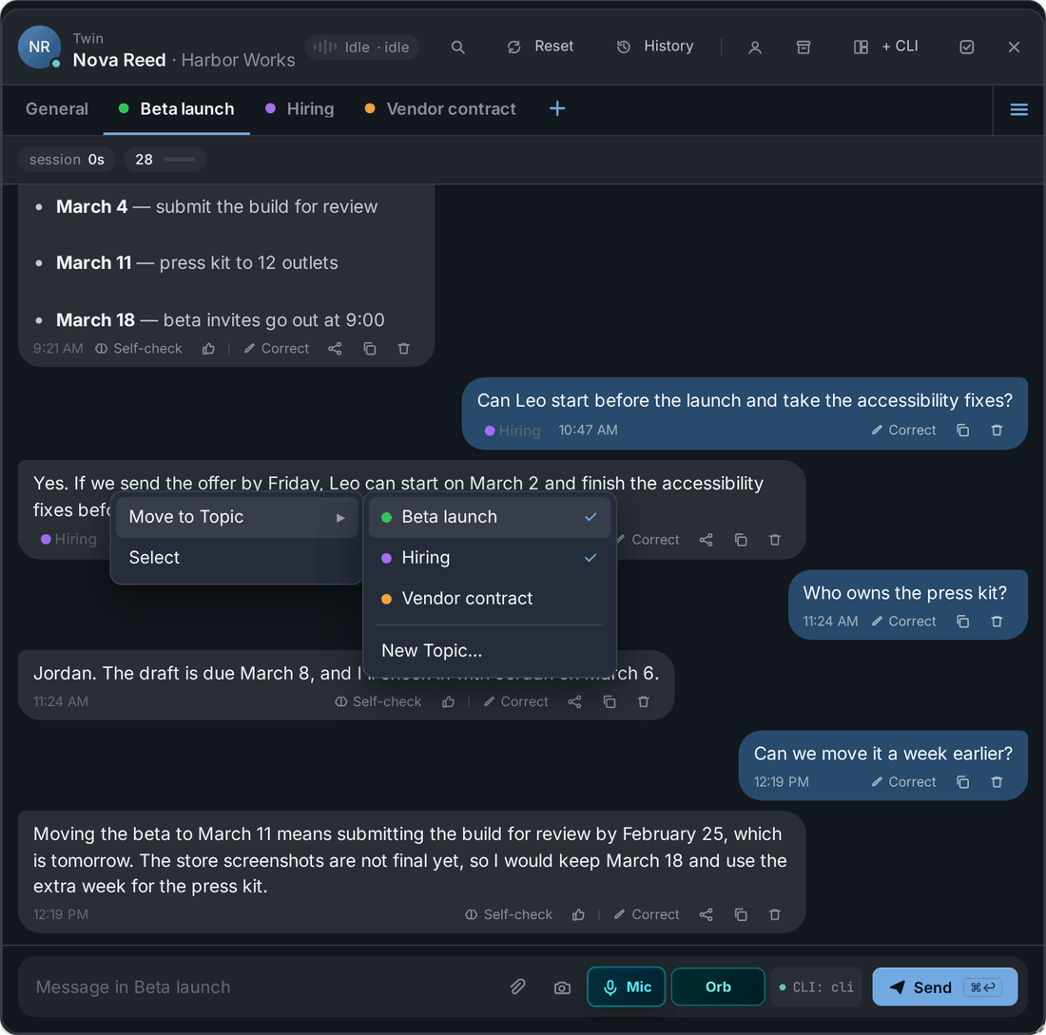This screenshot has width=1046, height=1035.
Task: Delete the 'Who owns the press kit?' message
Action: pos(997,622)
